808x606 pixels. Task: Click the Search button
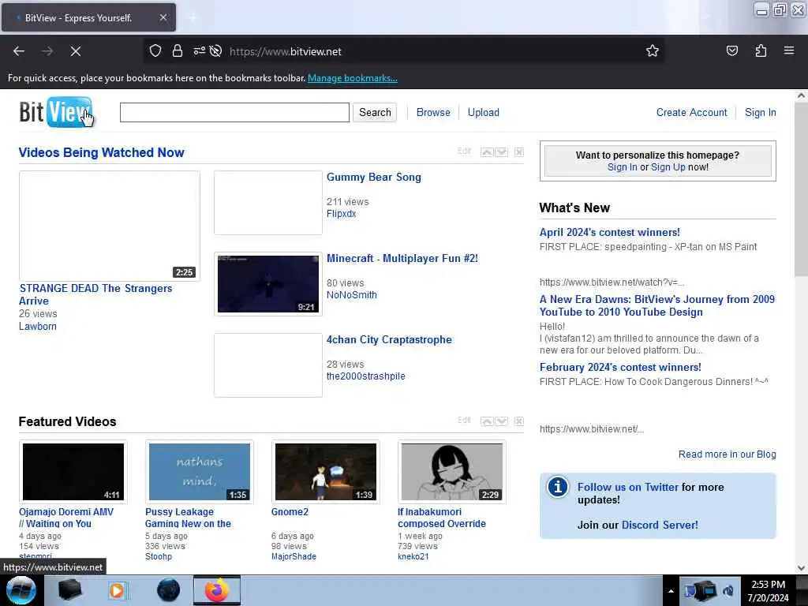(x=375, y=112)
